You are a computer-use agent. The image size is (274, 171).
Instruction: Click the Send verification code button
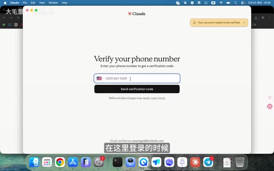tap(137, 89)
